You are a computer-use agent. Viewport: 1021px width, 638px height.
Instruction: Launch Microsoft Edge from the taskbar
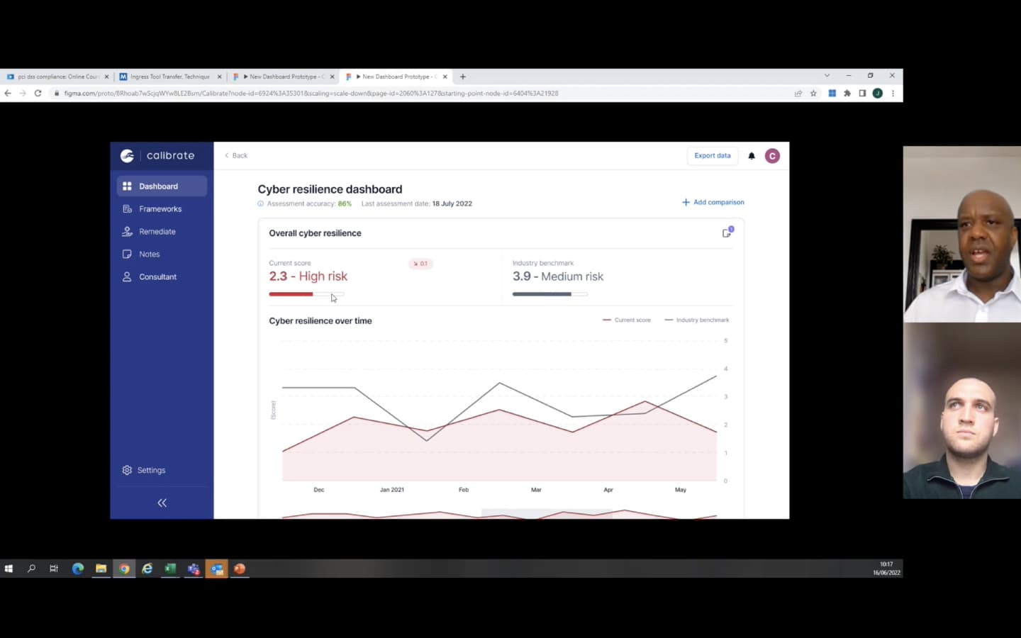click(78, 569)
